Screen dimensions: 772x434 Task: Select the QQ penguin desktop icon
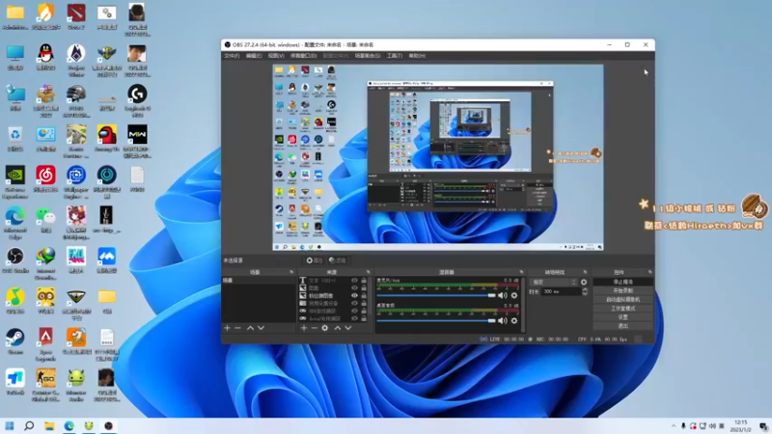pyautogui.click(x=45, y=58)
